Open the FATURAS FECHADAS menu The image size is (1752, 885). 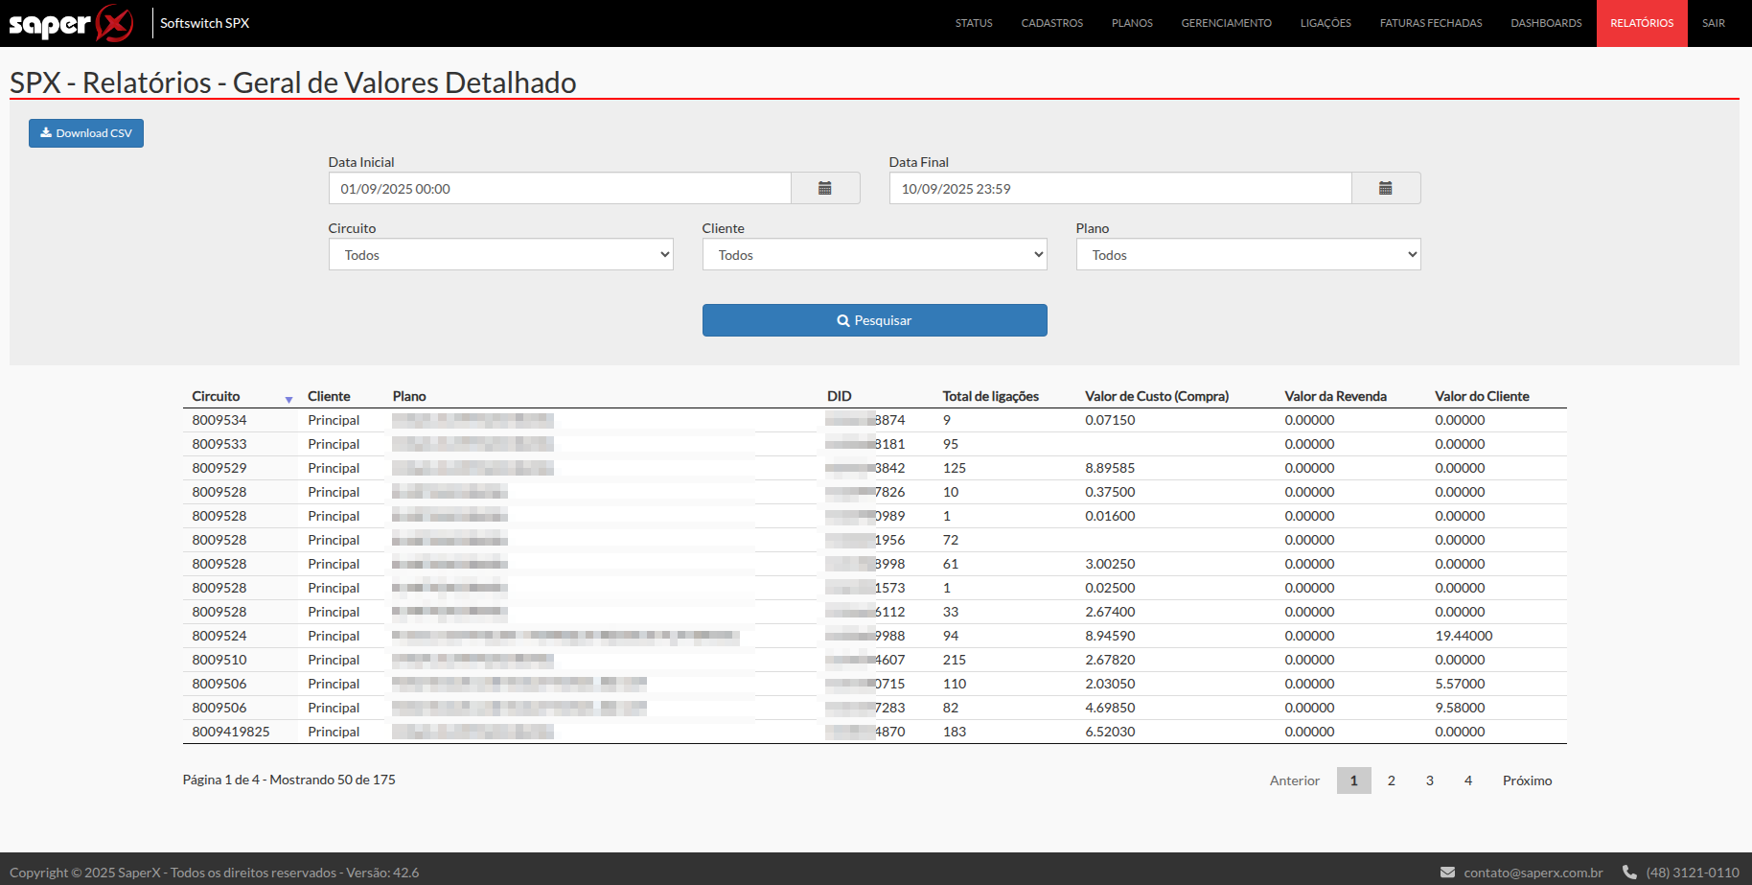pos(1431,23)
